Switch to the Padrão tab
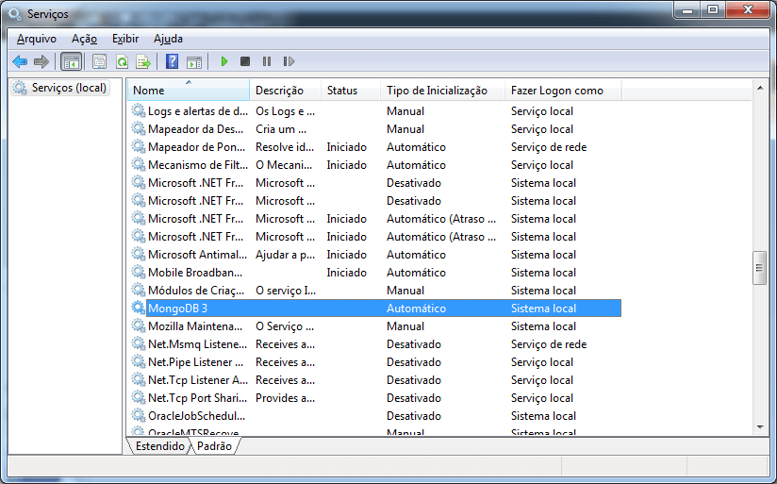Screen dimensions: 777x484 (215, 446)
